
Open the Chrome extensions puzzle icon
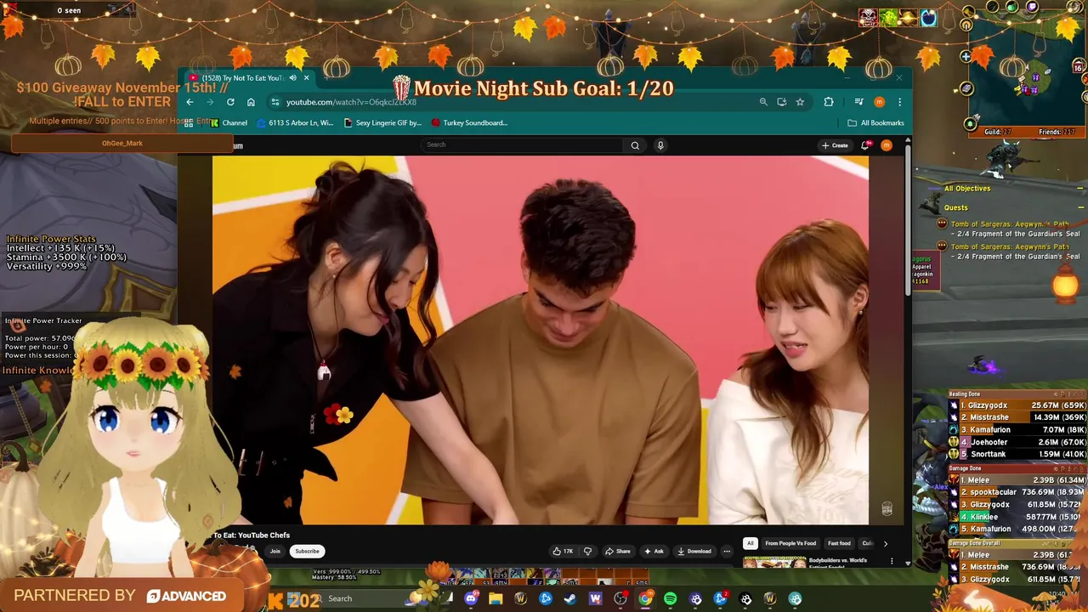coord(829,102)
